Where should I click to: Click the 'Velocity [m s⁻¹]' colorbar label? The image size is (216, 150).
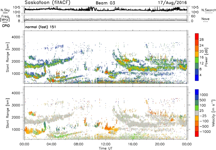click(213, 113)
